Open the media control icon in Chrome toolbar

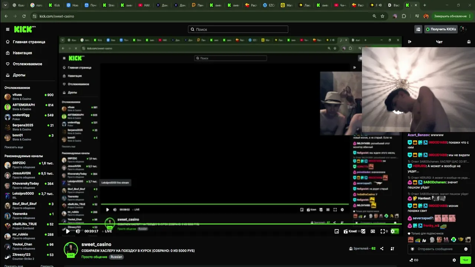coord(417,16)
